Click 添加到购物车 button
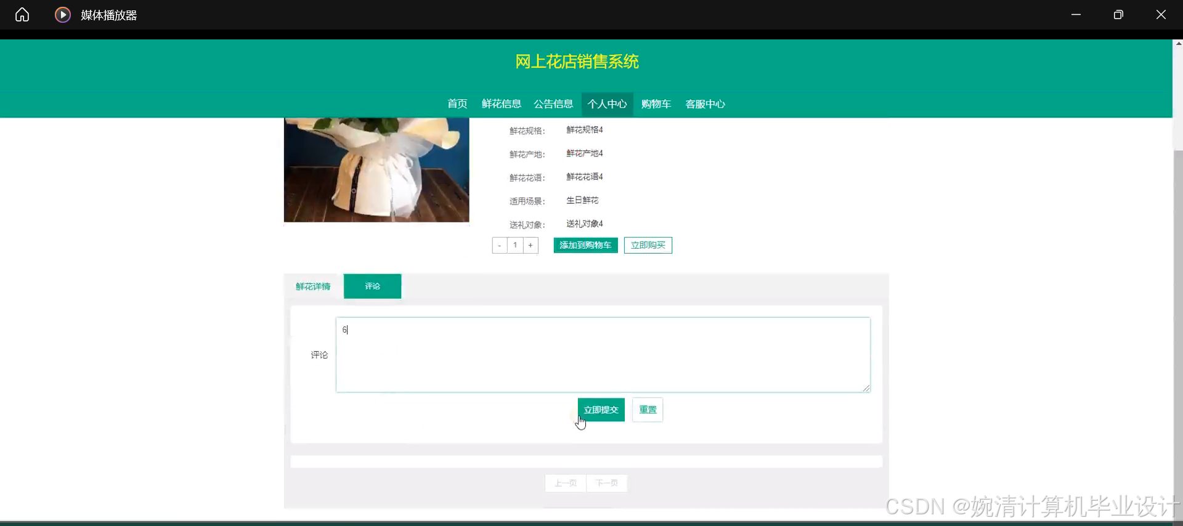The width and height of the screenshot is (1183, 526). coord(585,245)
